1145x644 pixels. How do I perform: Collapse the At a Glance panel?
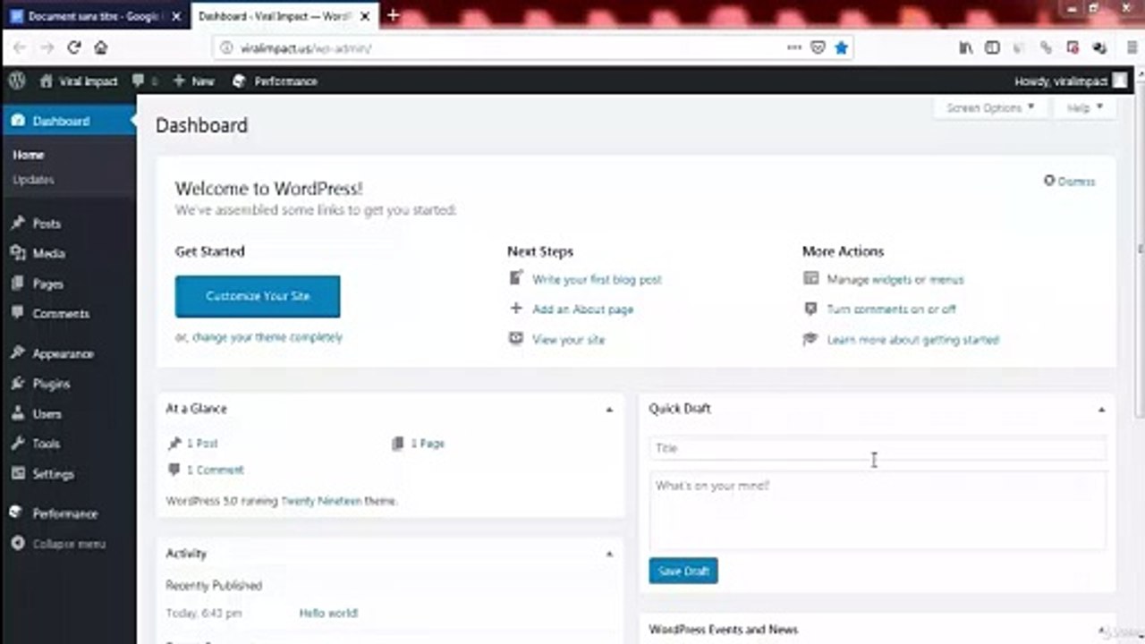pos(609,409)
